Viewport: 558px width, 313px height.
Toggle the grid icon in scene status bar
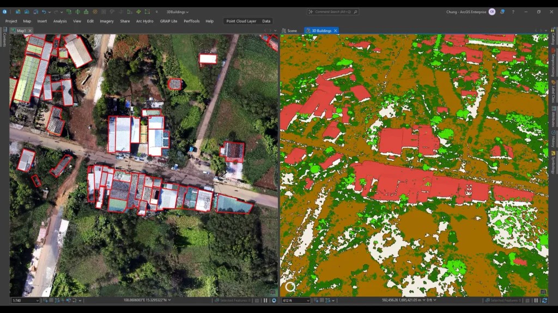322,300
